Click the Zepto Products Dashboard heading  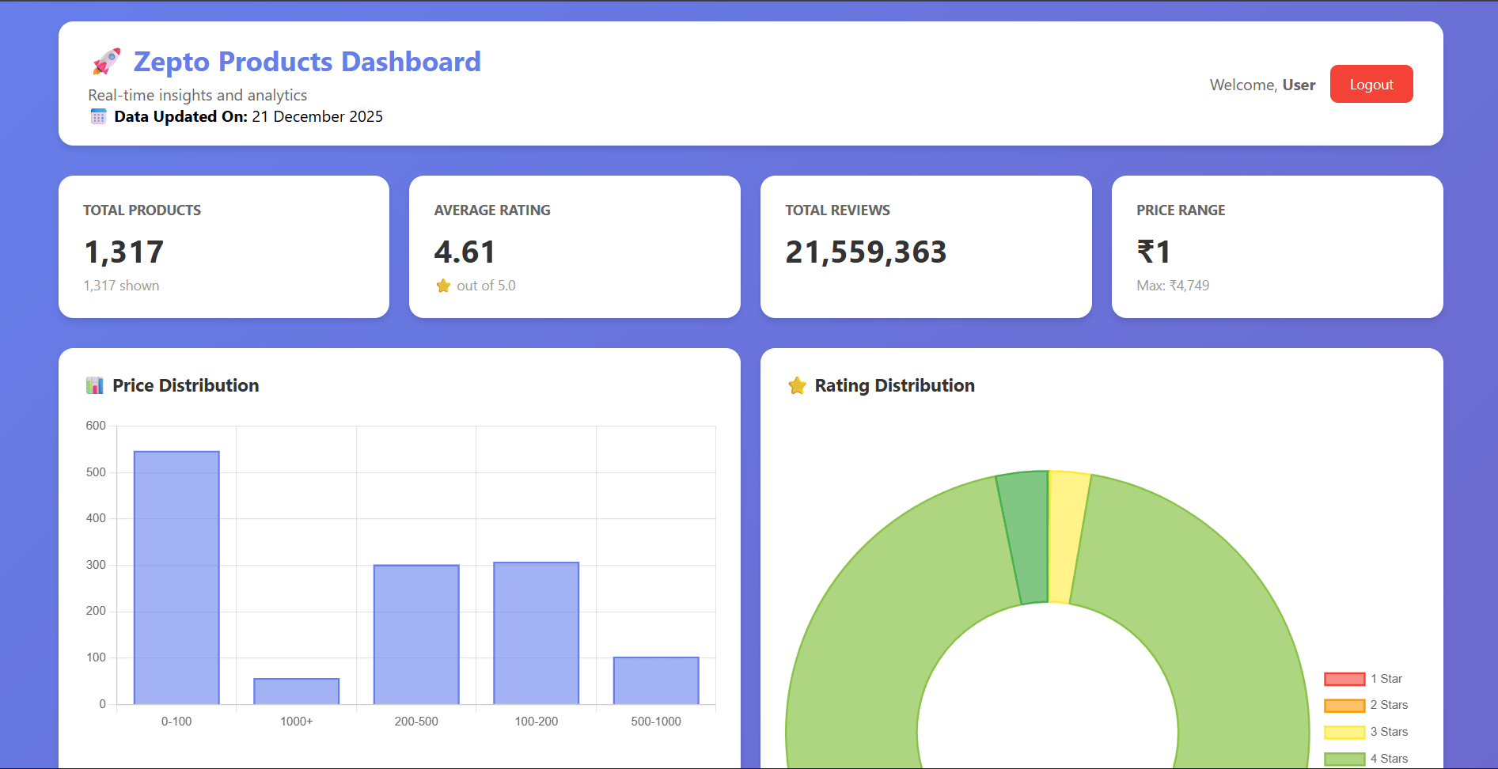[x=307, y=62]
